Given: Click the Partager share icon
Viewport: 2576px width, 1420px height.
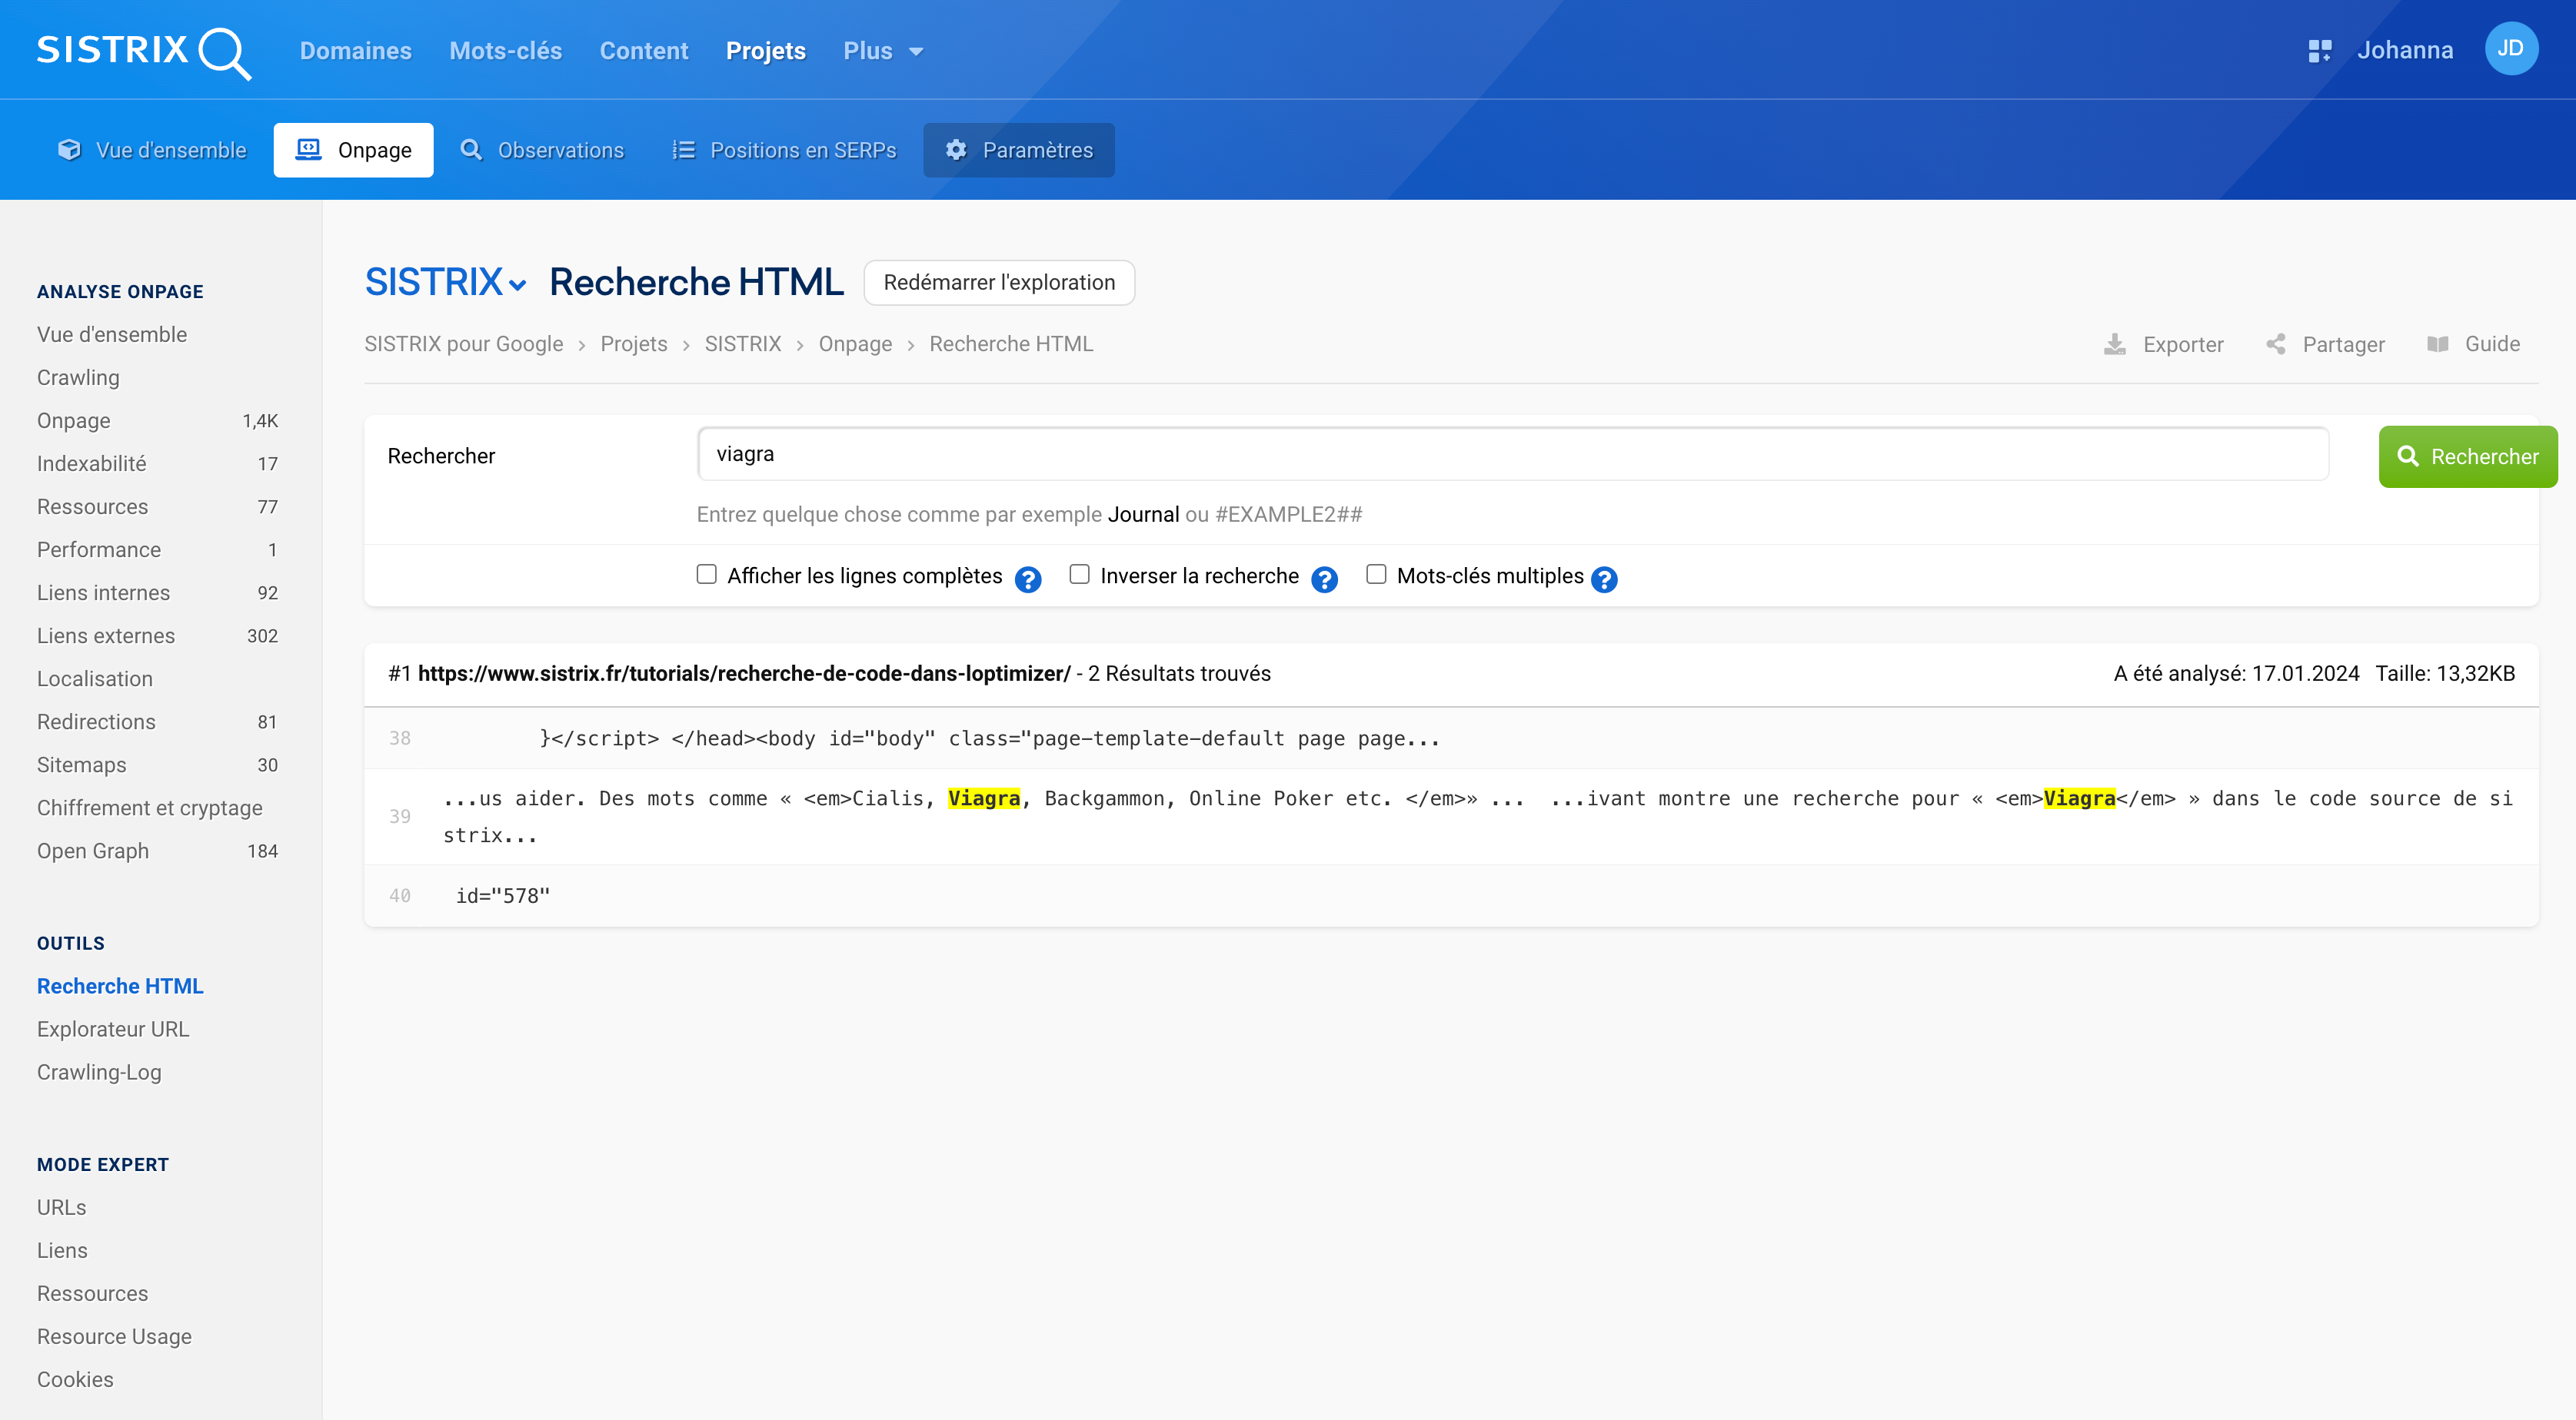Looking at the screenshot, I should (x=2275, y=343).
